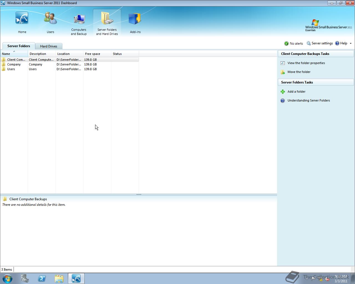Show hidden system tray icons

pos(307,279)
